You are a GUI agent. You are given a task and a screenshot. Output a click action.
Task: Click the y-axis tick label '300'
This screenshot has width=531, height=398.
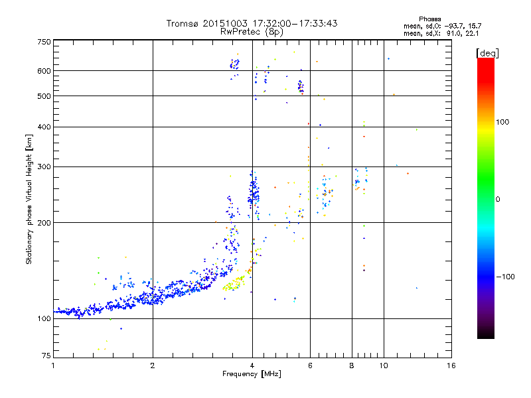click(44, 166)
